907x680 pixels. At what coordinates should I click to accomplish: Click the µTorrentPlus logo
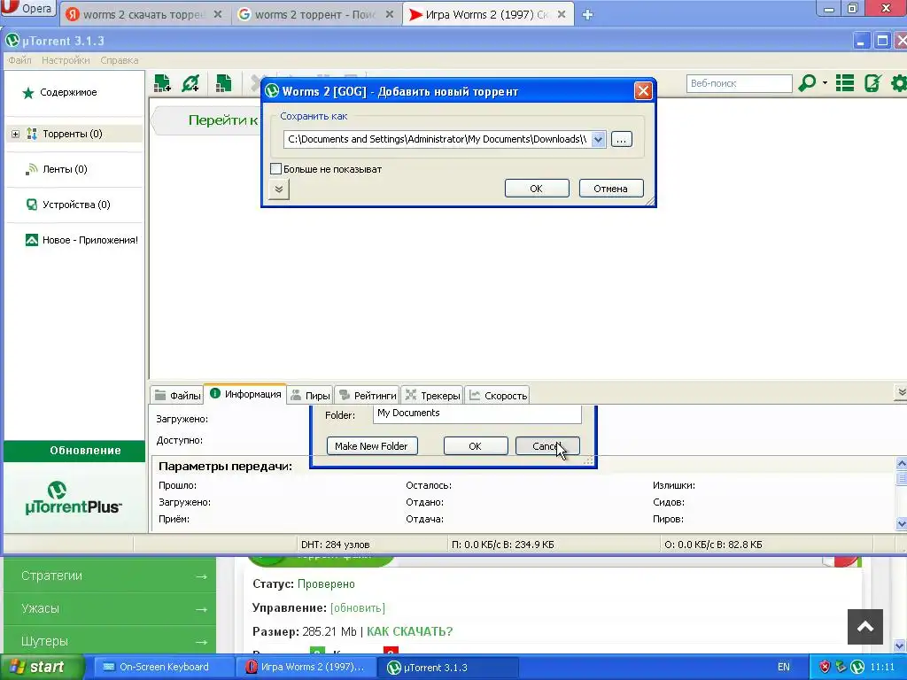[x=74, y=498]
